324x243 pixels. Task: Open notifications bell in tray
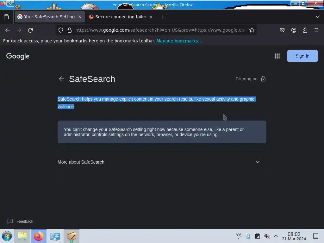[x=239, y=236]
